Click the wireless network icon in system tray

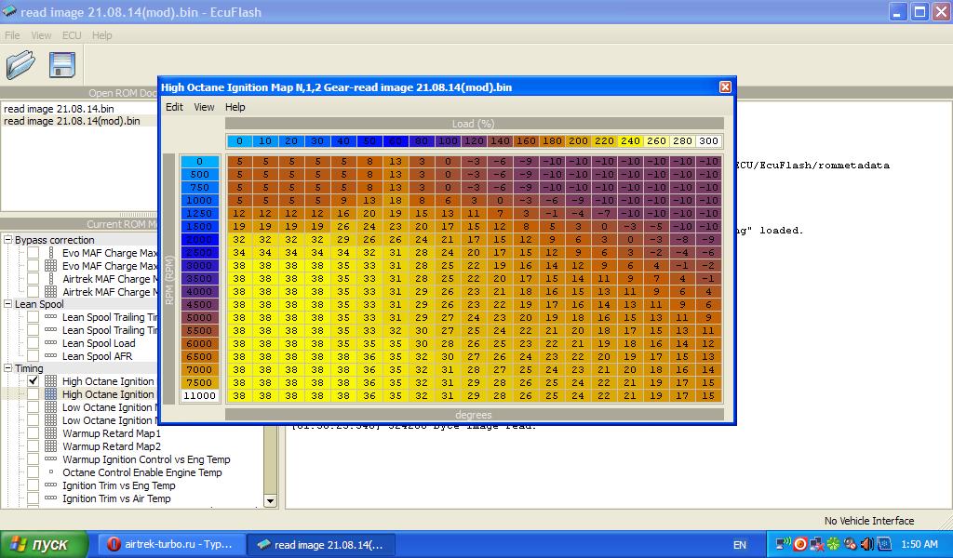tap(785, 544)
